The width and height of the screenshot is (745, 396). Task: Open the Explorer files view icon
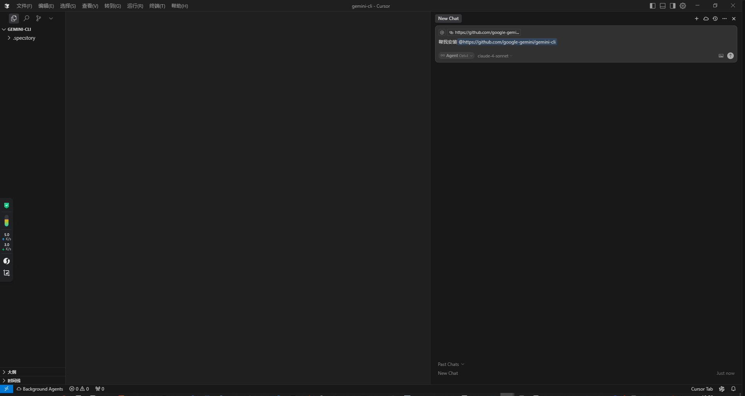(x=14, y=18)
